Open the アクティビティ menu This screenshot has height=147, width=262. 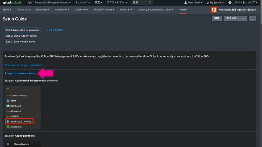[x=117, y=2]
